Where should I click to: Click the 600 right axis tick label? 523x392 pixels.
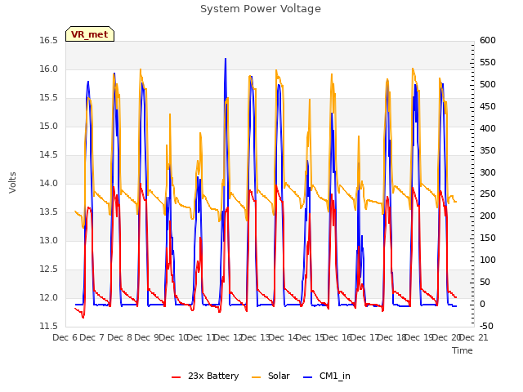click(488, 40)
